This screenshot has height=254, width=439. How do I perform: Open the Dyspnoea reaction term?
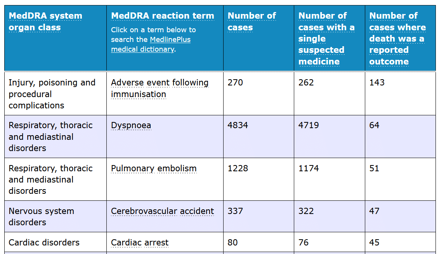click(x=131, y=125)
